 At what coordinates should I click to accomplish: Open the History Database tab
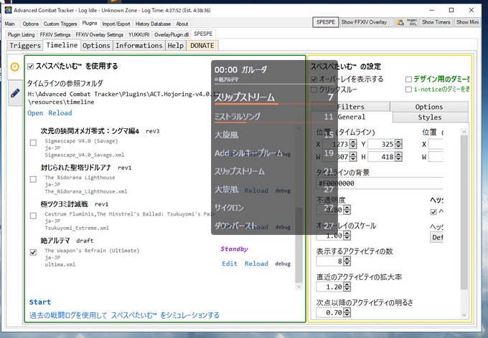(153, 24)
